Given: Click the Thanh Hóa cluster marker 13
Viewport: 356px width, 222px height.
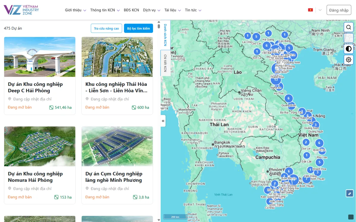Looking at the screenshot, I should [276, 80].
